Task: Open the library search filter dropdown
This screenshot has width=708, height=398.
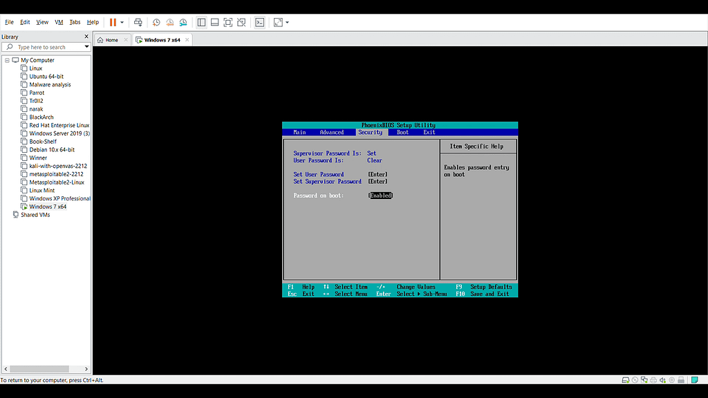Action: coord(86,47)
